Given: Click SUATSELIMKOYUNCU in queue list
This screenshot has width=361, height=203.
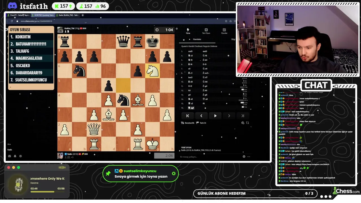Looking at the screenshot, I should [x=31, y=80].
